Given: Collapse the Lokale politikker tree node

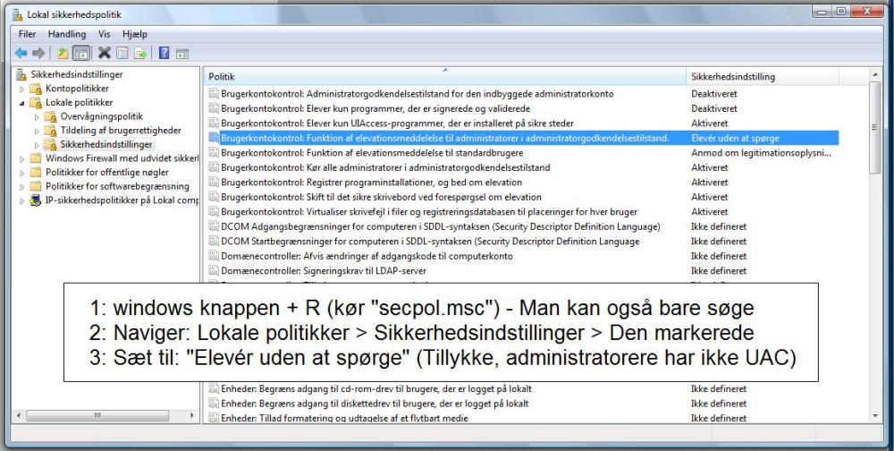Looking at the screenshot, I should pos(21,103).
